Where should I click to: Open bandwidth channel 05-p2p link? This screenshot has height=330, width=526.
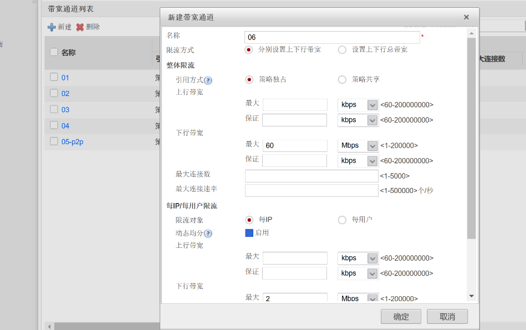(72, 141)
